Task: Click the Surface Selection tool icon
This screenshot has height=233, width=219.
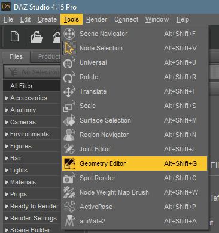Action: pyautogui.click(x=69, y=120)
